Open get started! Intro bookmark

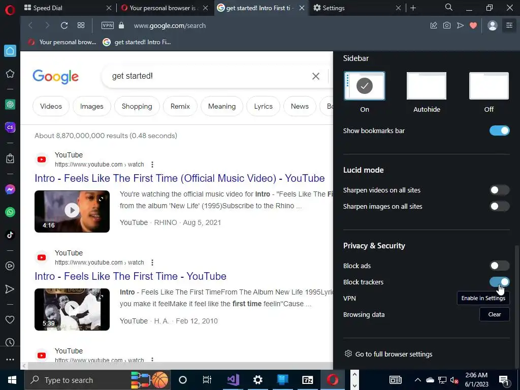[x=137, y=42]
